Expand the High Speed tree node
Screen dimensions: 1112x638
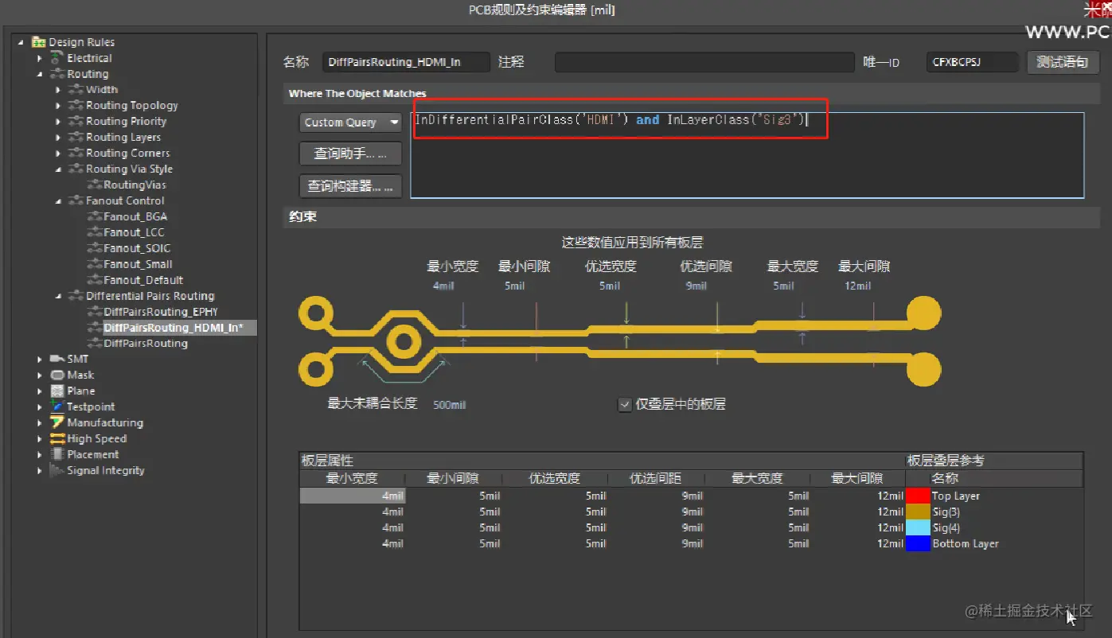coord(40,439)
